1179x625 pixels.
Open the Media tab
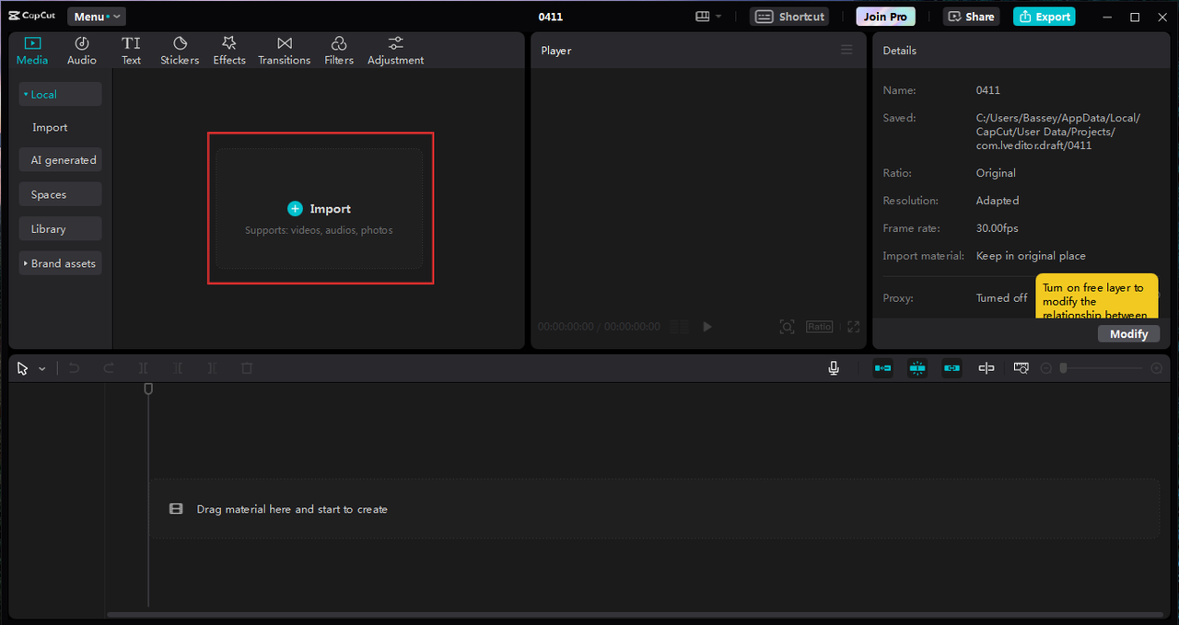(32, 51)
